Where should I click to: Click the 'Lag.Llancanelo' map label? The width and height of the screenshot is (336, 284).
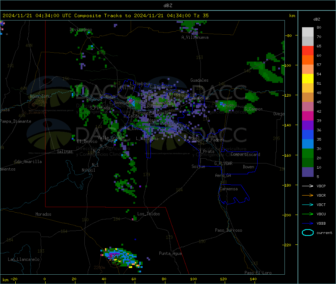24,259
